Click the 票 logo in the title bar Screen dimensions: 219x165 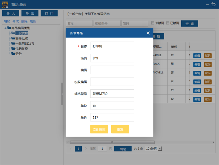point(5,5)
